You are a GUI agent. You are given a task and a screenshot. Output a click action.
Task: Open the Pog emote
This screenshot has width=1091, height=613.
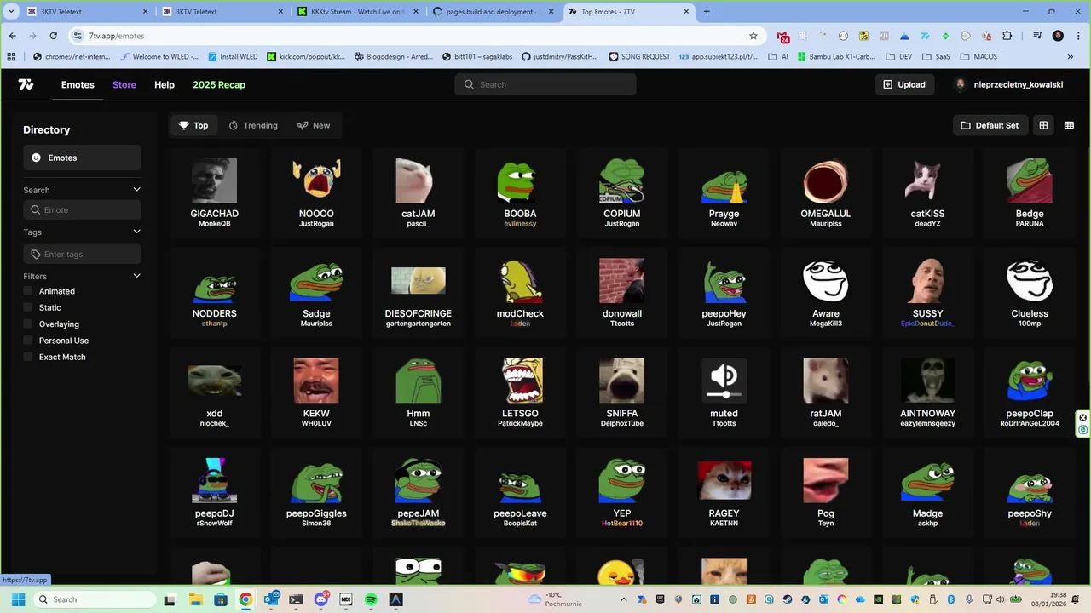click(826, 493)
